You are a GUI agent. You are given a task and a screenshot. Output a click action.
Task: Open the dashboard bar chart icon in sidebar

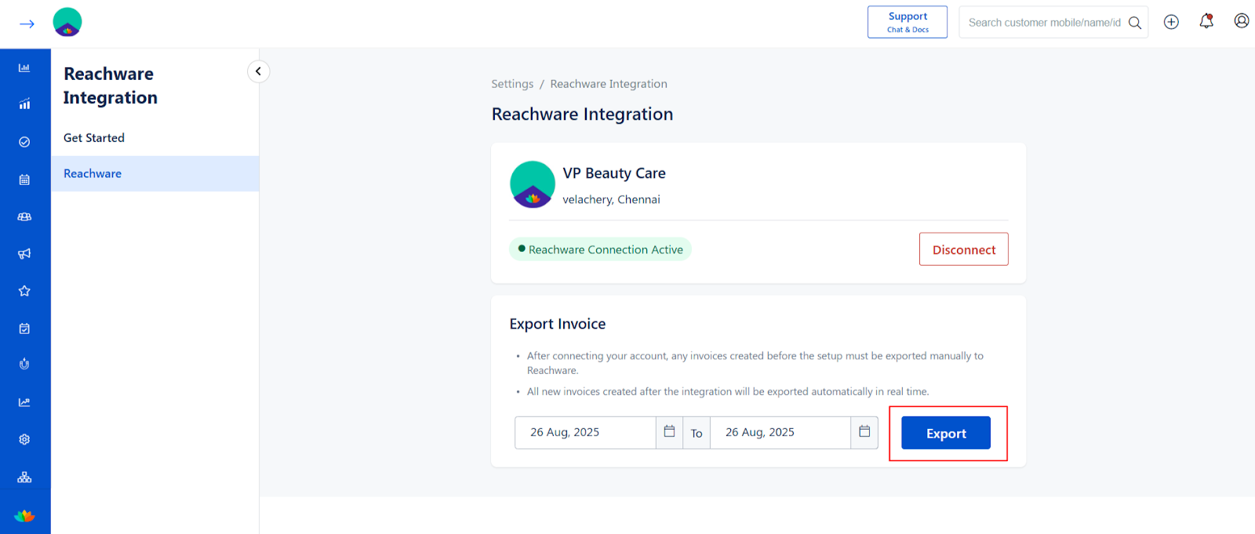pyautogui.click(x=24, y=68)
